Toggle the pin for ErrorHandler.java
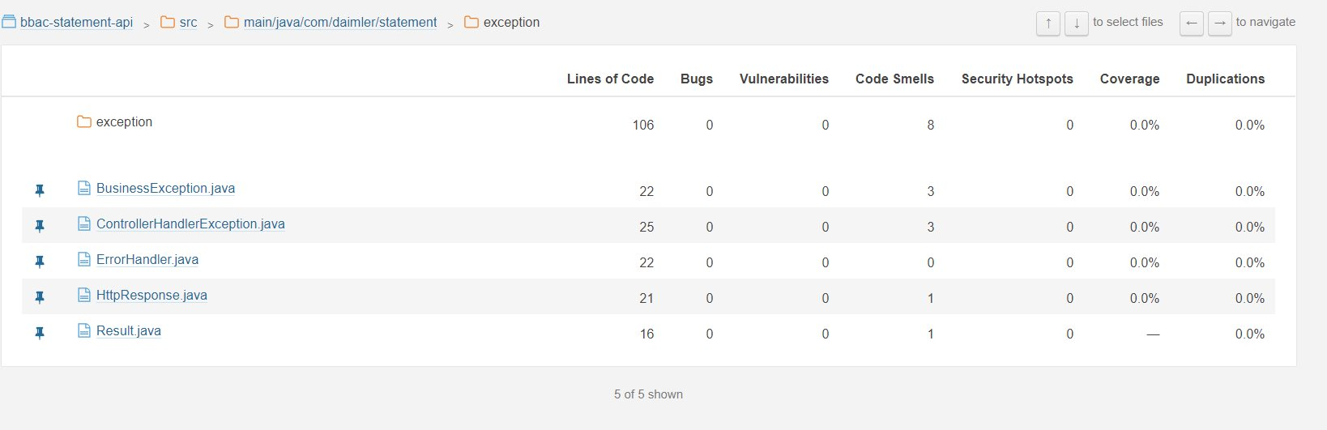 (x=39, y=262)
